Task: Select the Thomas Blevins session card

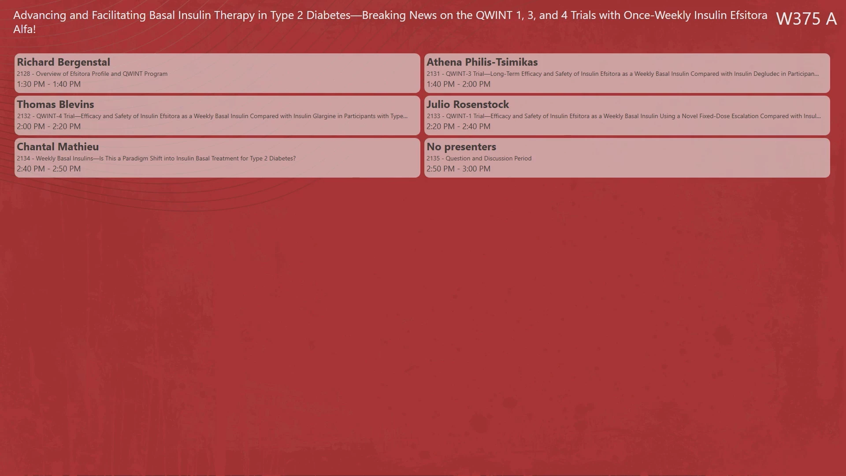Action: point(217,115)
